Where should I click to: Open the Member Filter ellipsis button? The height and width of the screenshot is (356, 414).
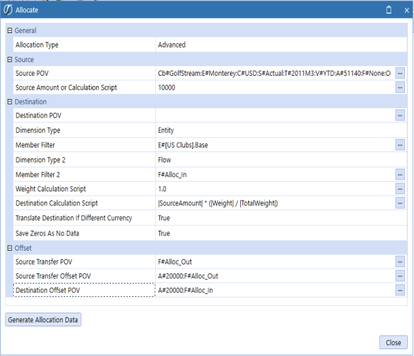point(400,145)
